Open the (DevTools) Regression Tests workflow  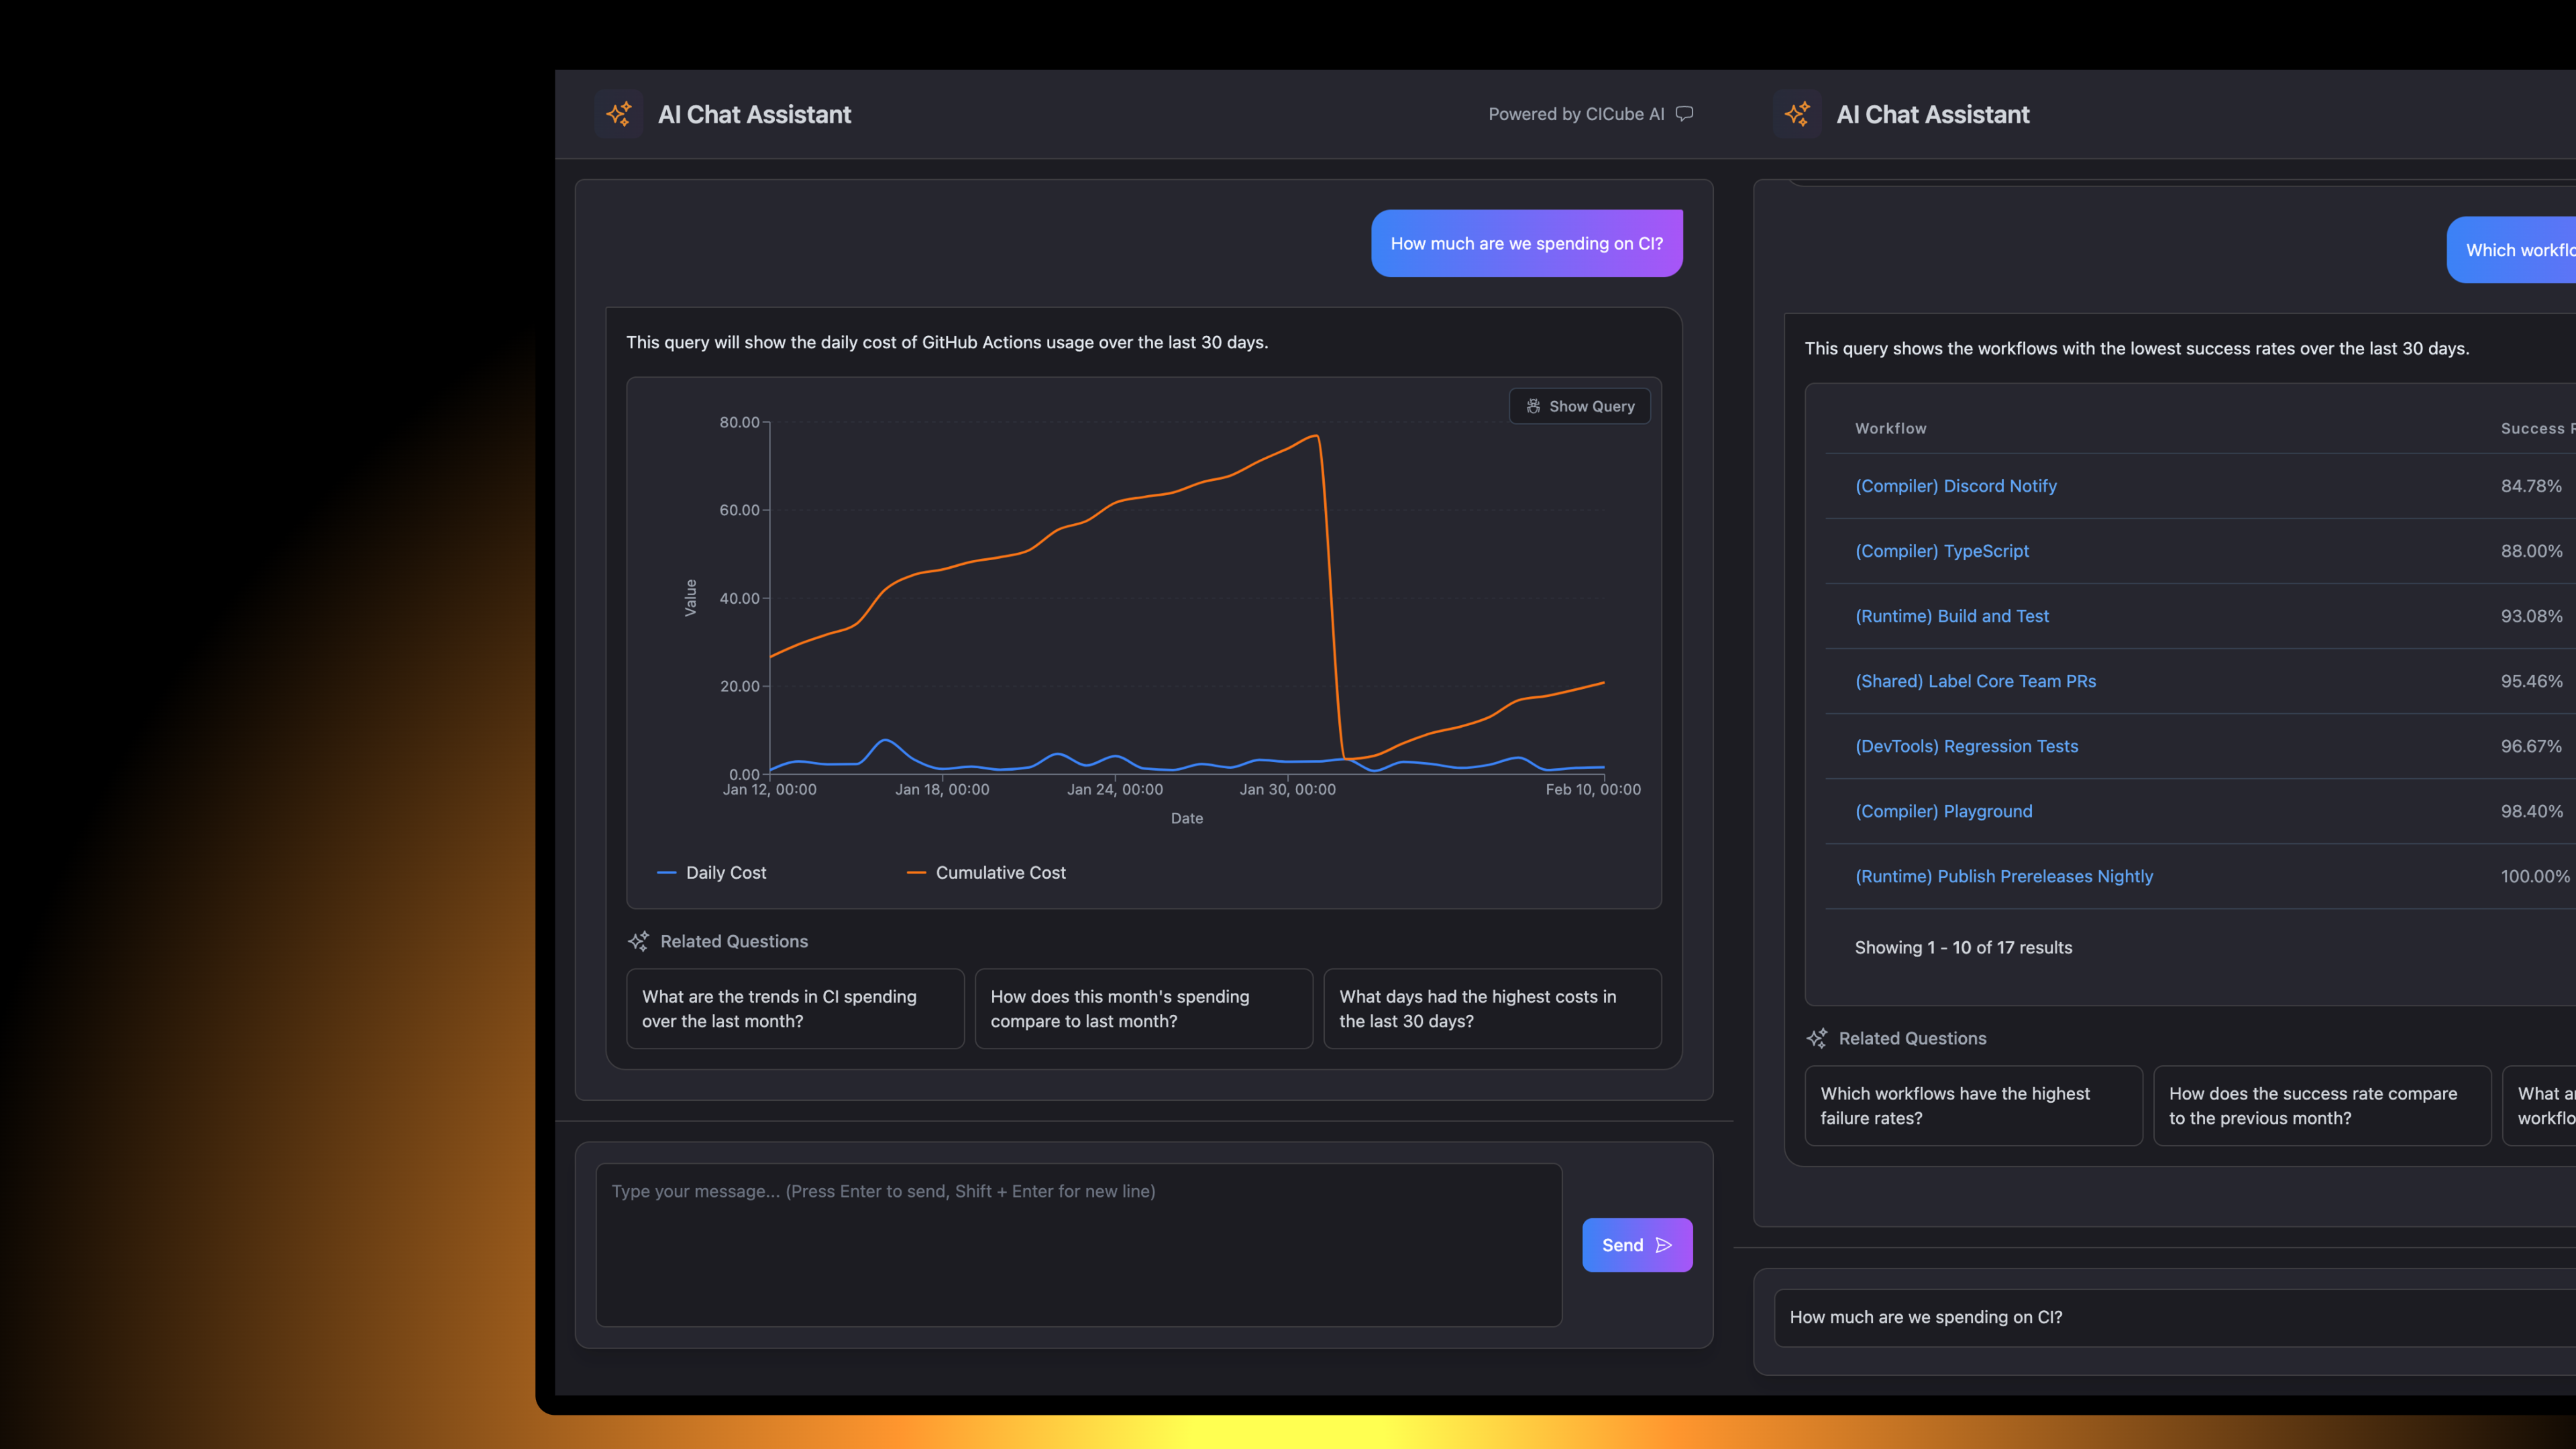(x=1966, y=746)
